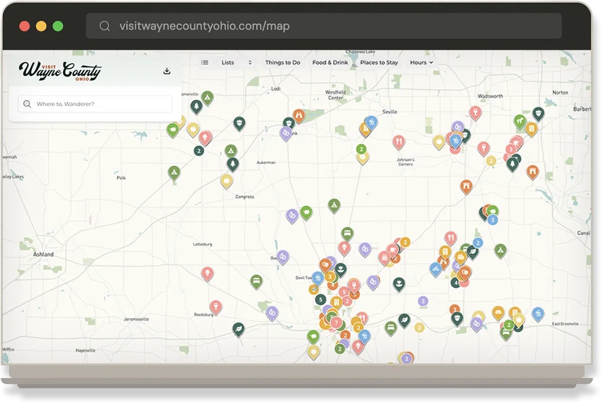
Task: Select the orange binoculars map pin
Action: coord(299,115)
